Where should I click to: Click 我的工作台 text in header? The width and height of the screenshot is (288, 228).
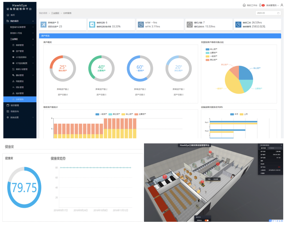click(252, 5)
